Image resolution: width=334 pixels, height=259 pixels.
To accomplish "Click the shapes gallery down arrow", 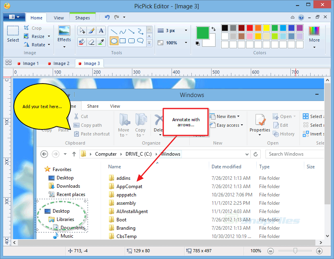I will 149,36.
